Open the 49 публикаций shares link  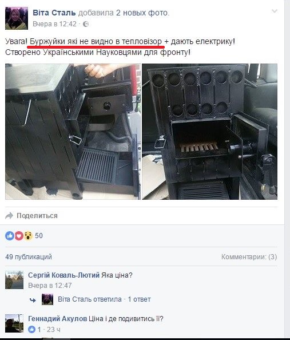pos(29,257)
